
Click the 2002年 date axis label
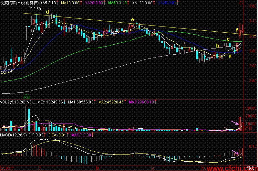(x=7, y=168)
